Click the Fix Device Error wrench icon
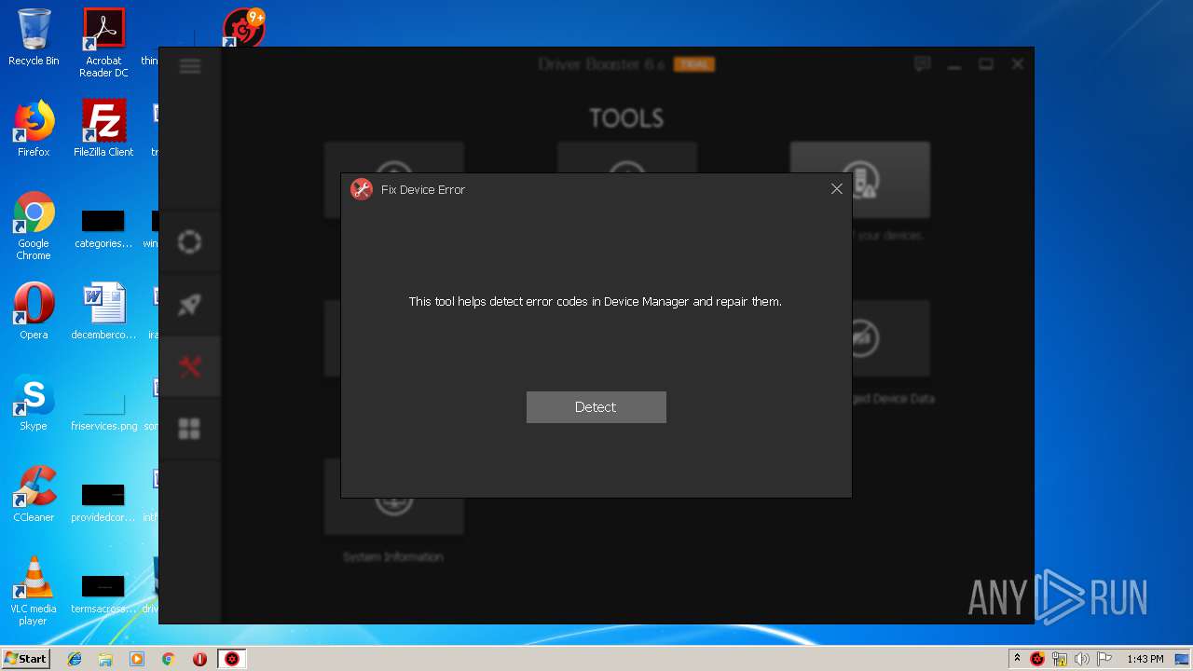The width and height of the screenshot is (1193, 671). tap(362, 189)
